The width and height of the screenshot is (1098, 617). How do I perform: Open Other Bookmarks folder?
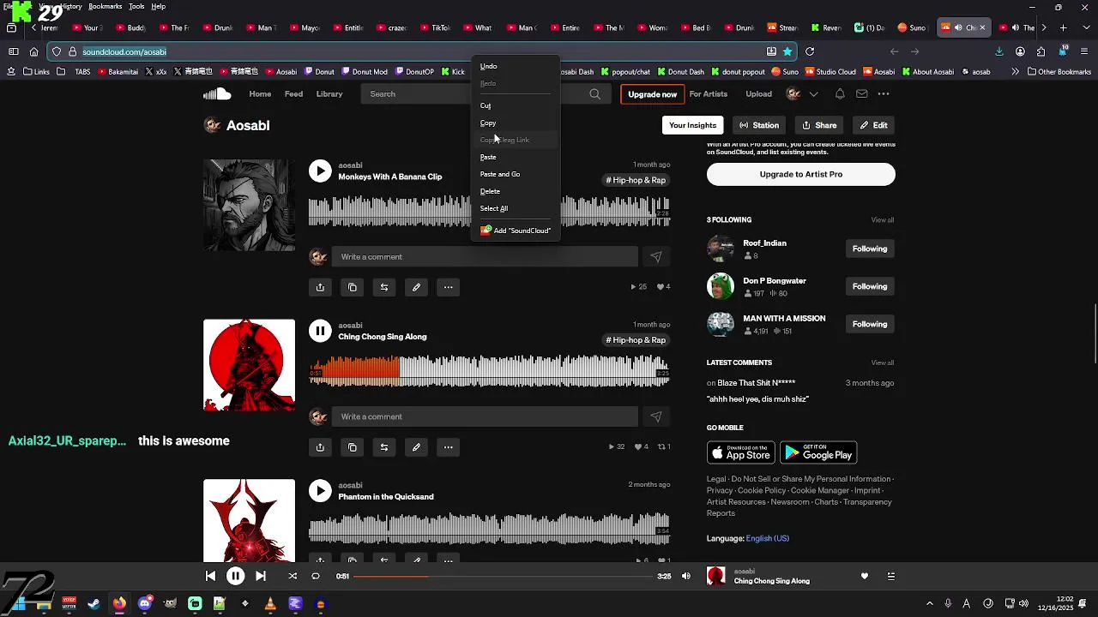point(1059,72)
